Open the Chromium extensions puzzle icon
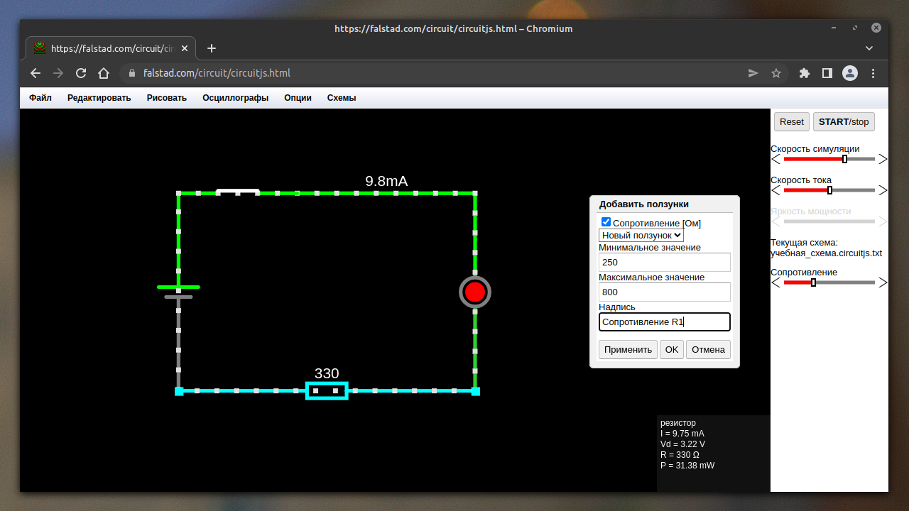Image resolution: width=909 pixels, height=511 pixels. click(x=805, y=73)
